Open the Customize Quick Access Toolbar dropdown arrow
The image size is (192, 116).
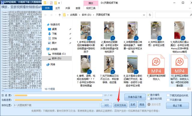click(59, 3)
